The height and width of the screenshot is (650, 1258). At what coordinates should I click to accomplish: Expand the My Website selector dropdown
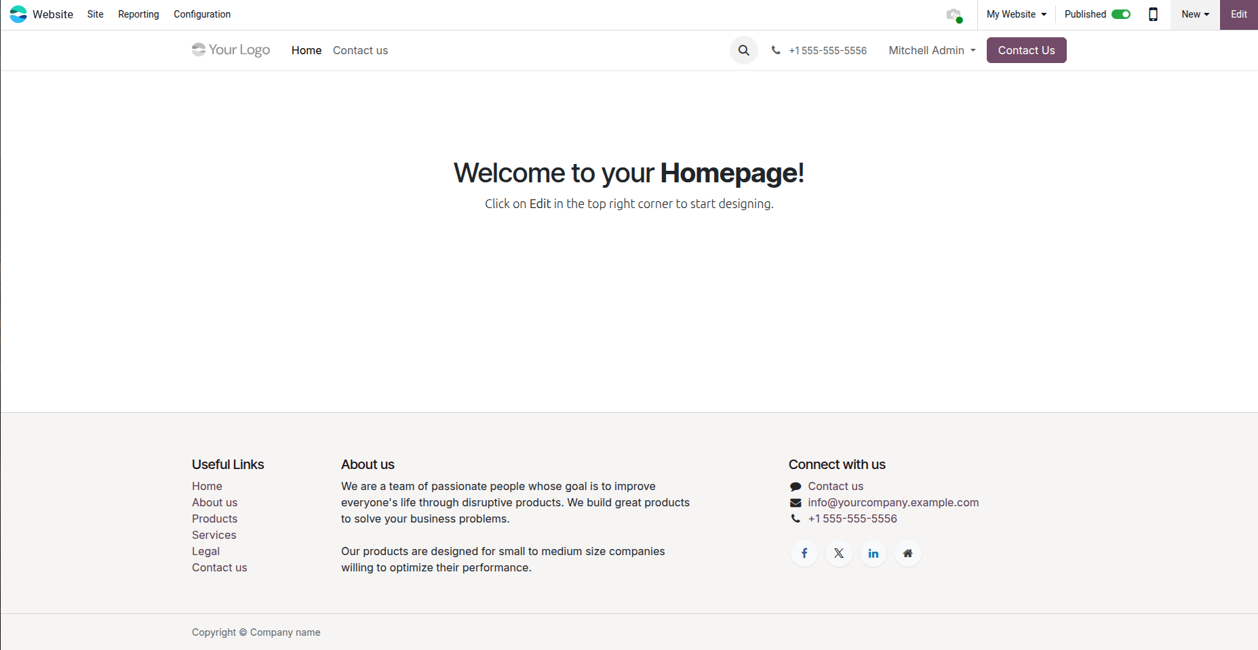coord(1016,14)
